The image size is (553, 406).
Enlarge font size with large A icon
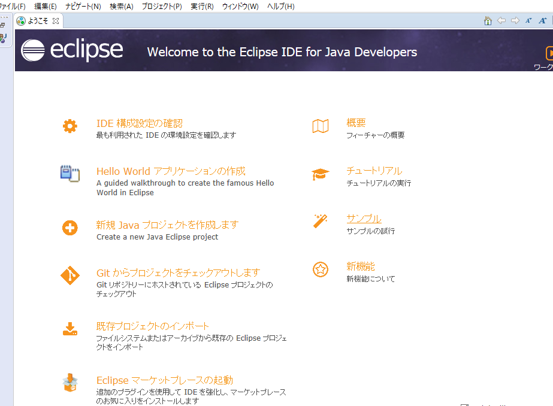542,21
